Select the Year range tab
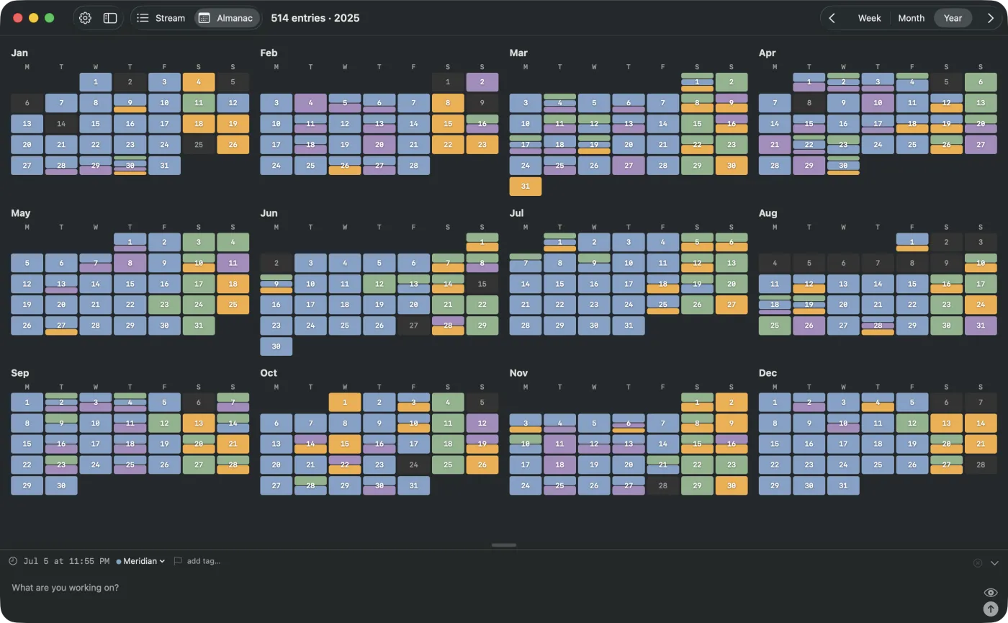This screenshot has height=623, width=1008. point(953,18)
